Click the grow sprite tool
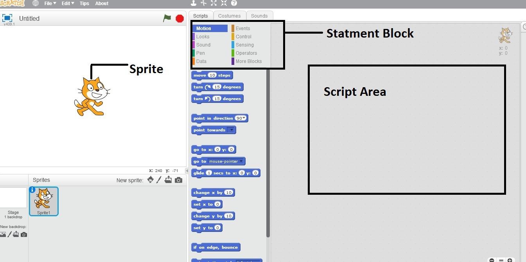 (213, 3)
